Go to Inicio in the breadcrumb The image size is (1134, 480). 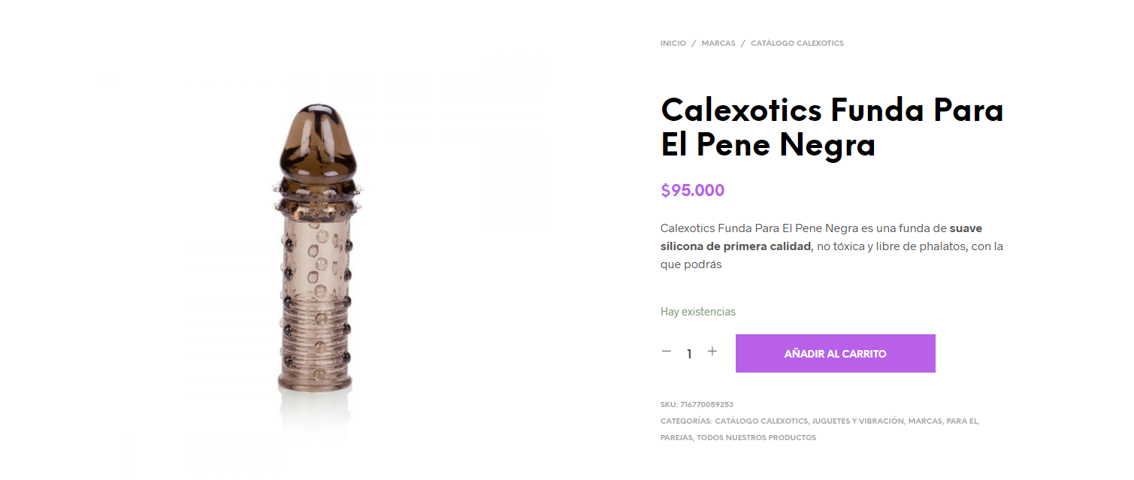673,44
